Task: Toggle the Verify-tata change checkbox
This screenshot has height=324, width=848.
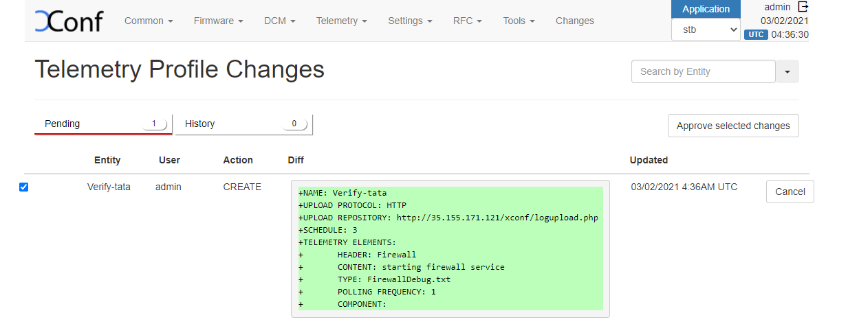Action: coord(24,187)
